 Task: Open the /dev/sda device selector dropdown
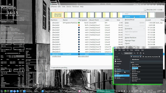pos(154,10)
